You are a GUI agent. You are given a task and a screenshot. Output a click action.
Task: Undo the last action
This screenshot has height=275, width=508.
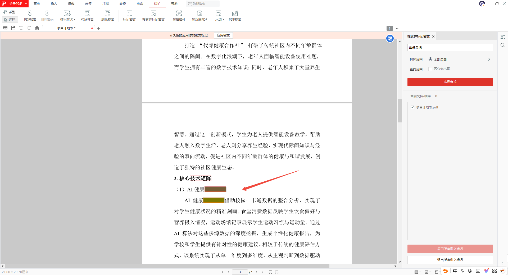[x=21, y=28]
